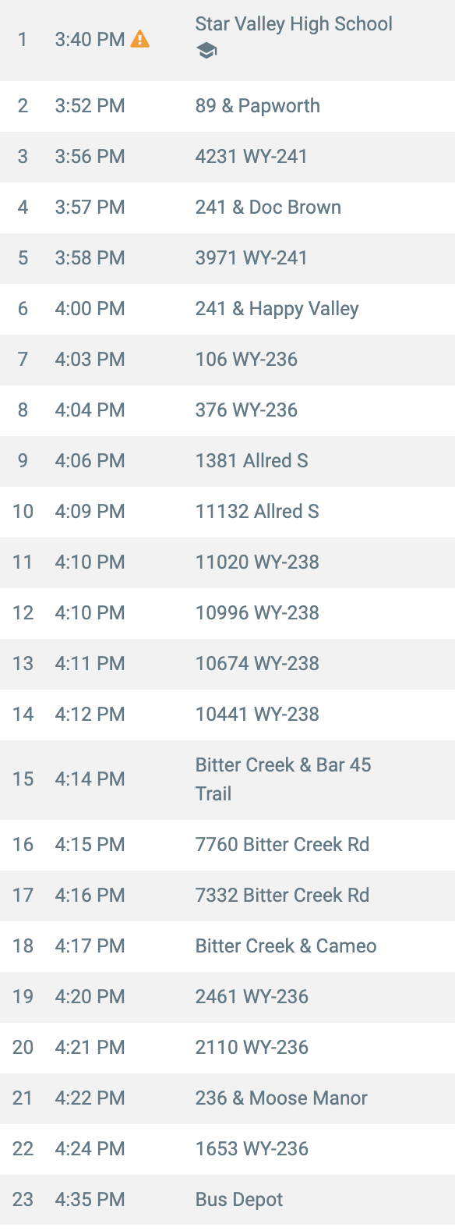455x1231 pixels.
Task: Choose the 7760 Bitter Creek Rd stop
Action: click(x=227, y=845)
